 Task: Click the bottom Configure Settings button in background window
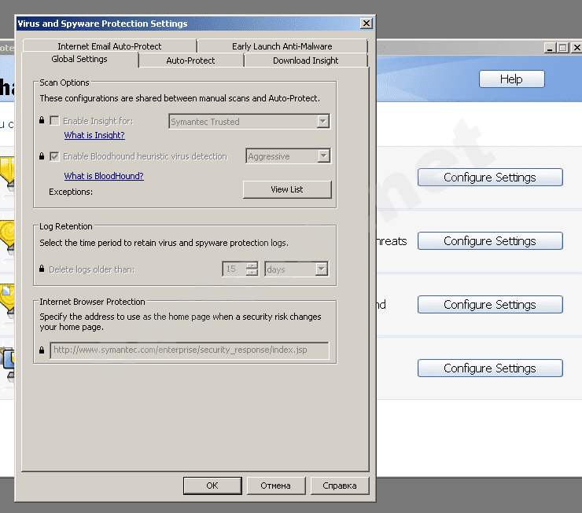pyautogui.click(x=490, y=368)
